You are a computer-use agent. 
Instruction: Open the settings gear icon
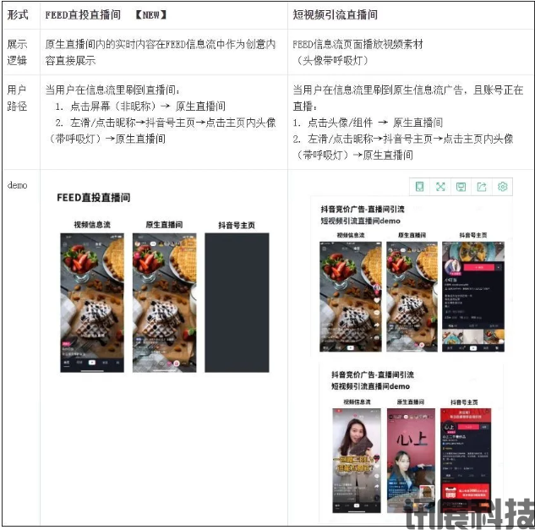point(502,187)
